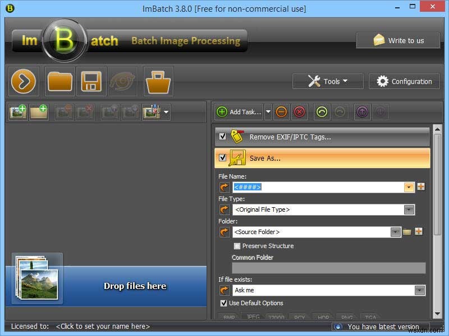449x336 pixels.
Task: Switch to the JPEG format tab
Action: (x=253, y=317)
